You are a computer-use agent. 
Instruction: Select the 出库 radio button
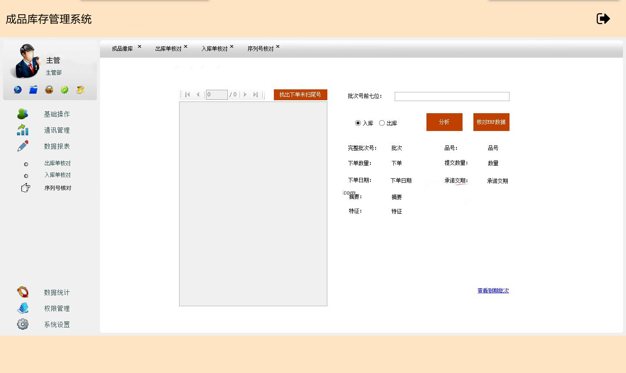382,123
